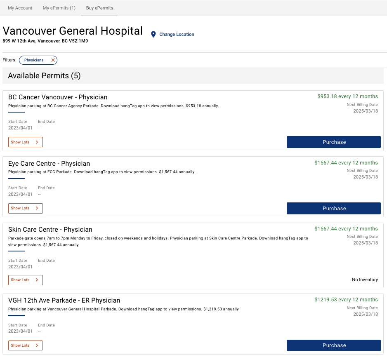Expand Show Lots chevron for BC Cancer Vancouver

click(37, 142)
